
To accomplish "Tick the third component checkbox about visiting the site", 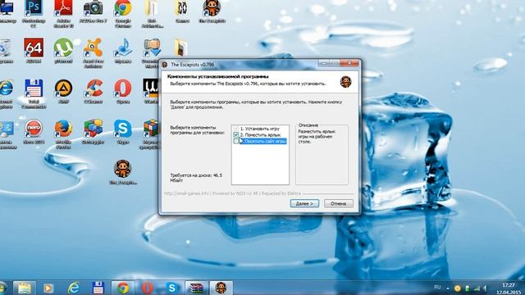I will coord(236,141).
